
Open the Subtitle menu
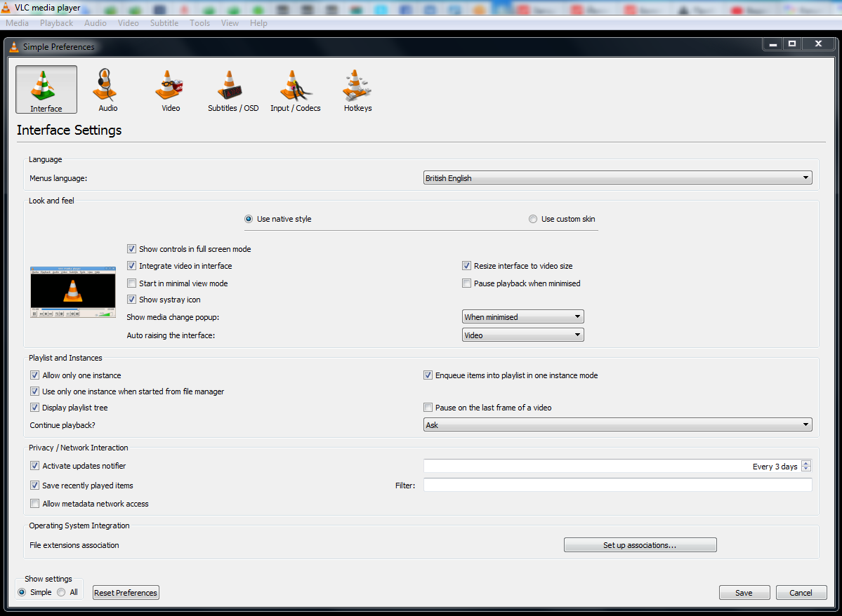click(164, 23)
